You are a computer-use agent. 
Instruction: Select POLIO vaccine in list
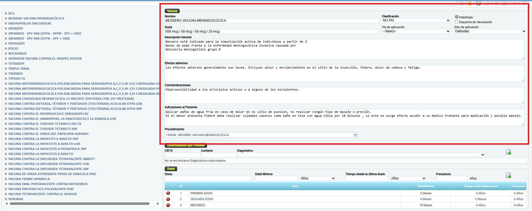click(13, 48)
